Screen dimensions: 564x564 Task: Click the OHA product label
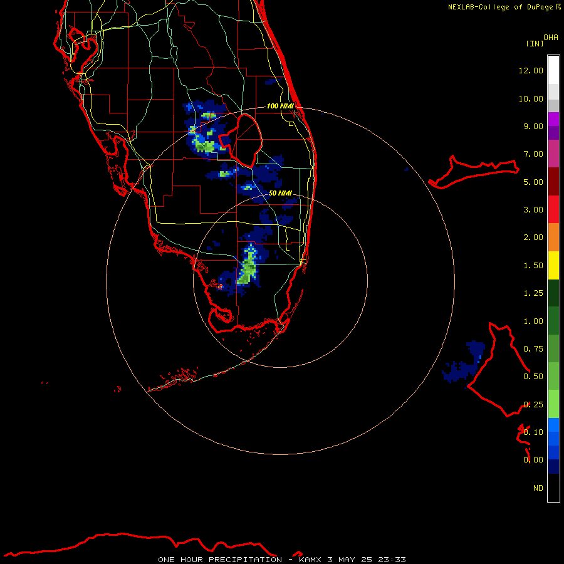[551, 37]
